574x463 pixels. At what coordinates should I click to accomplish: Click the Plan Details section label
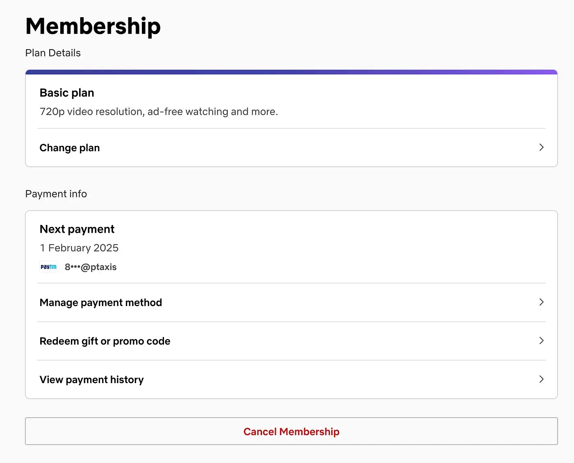click(x=53, y=53)
